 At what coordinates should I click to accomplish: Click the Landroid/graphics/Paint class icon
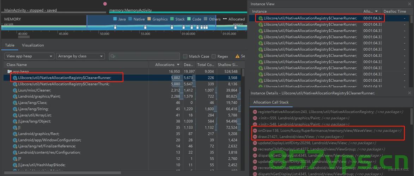(x=15, y=96)
